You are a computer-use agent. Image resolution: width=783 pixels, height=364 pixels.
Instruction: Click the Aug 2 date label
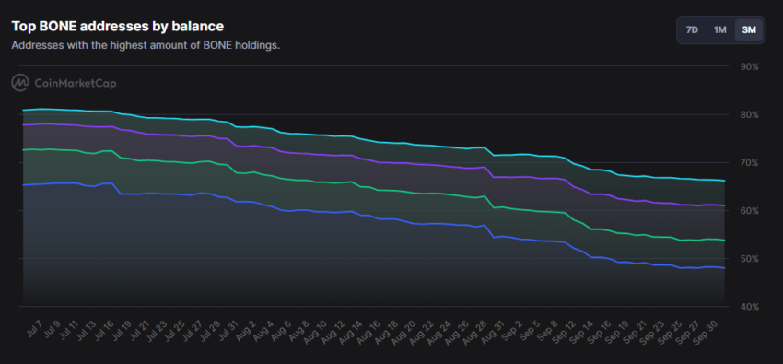click(x=246, y=326)
